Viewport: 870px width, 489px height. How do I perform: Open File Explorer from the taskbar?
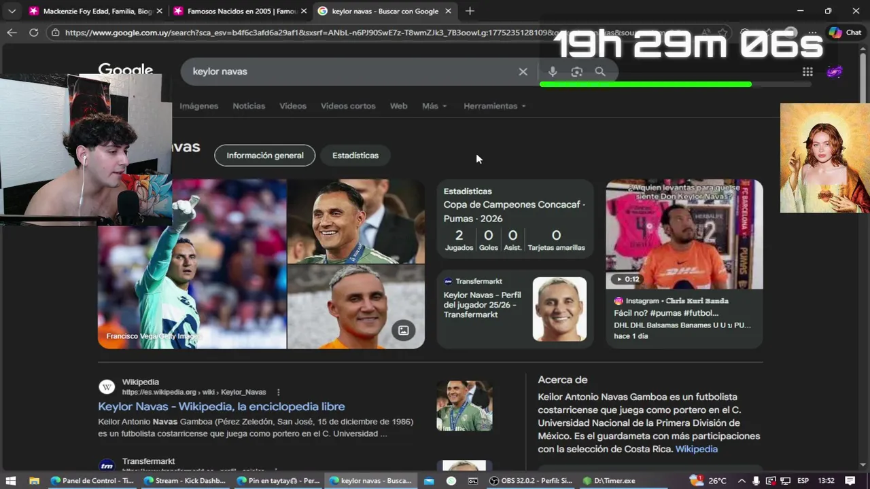point(34,481)
